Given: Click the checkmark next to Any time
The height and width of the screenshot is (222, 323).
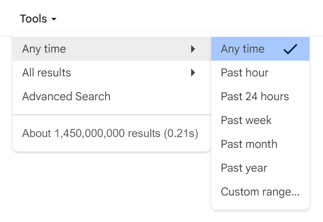Looking at the screenshot, I should (291, 49).
